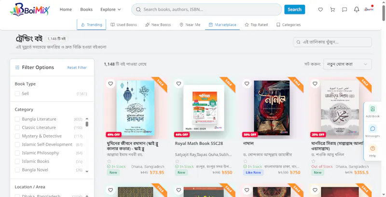Switch to the Trending tab
The width and height of the screenshot is (386, 197).
(91, 25)
